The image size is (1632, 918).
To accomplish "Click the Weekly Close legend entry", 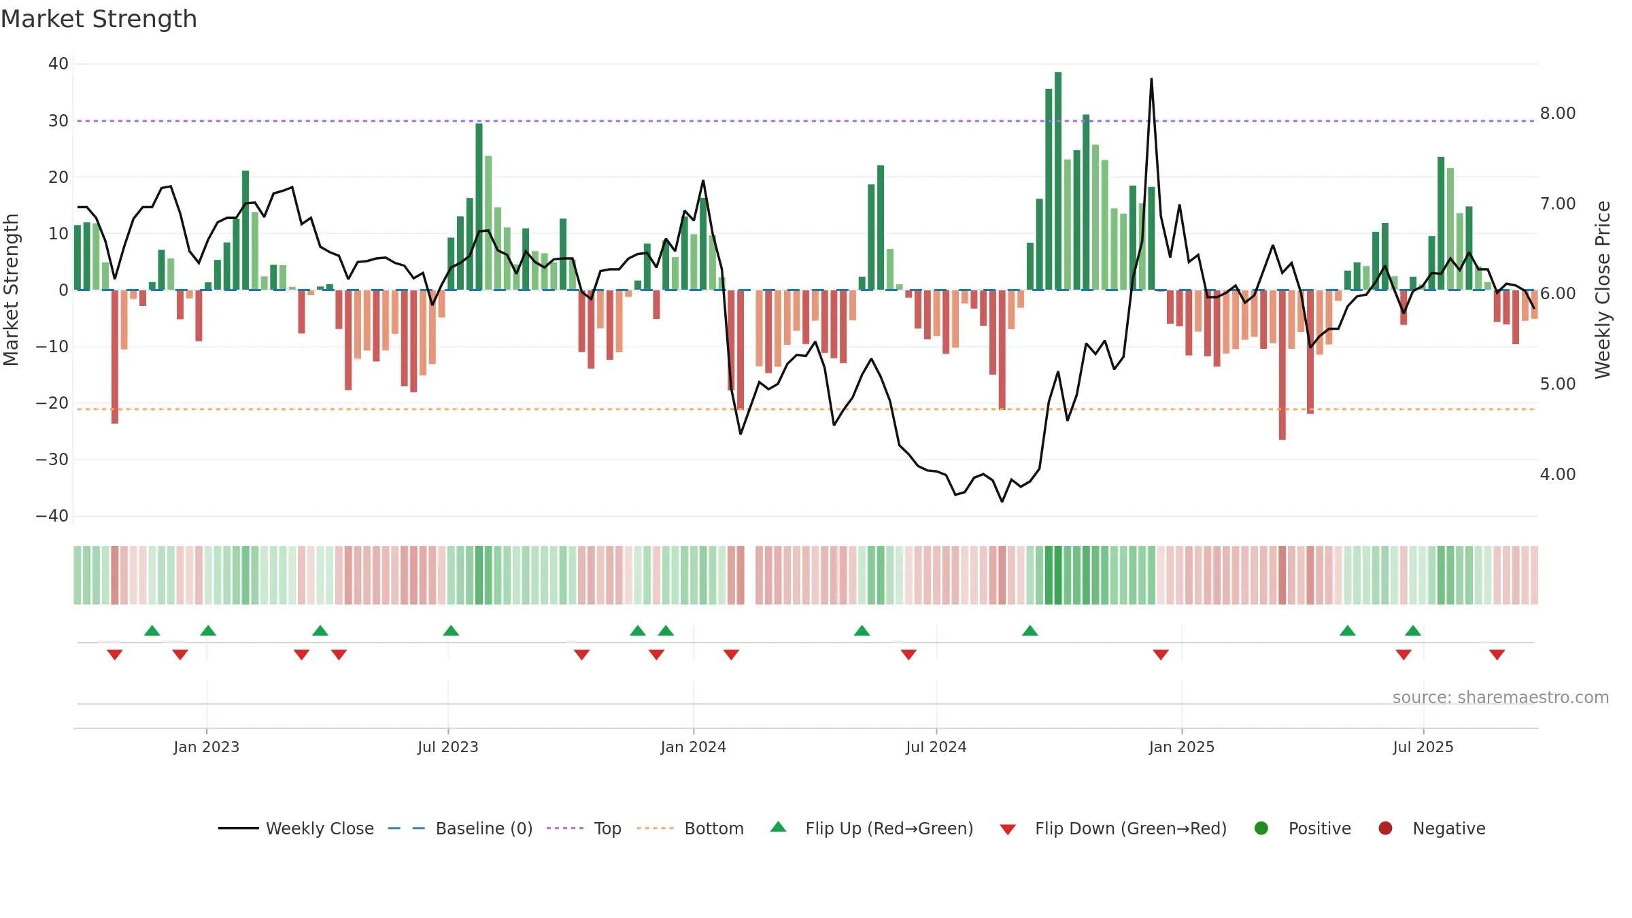I will 296,828.
